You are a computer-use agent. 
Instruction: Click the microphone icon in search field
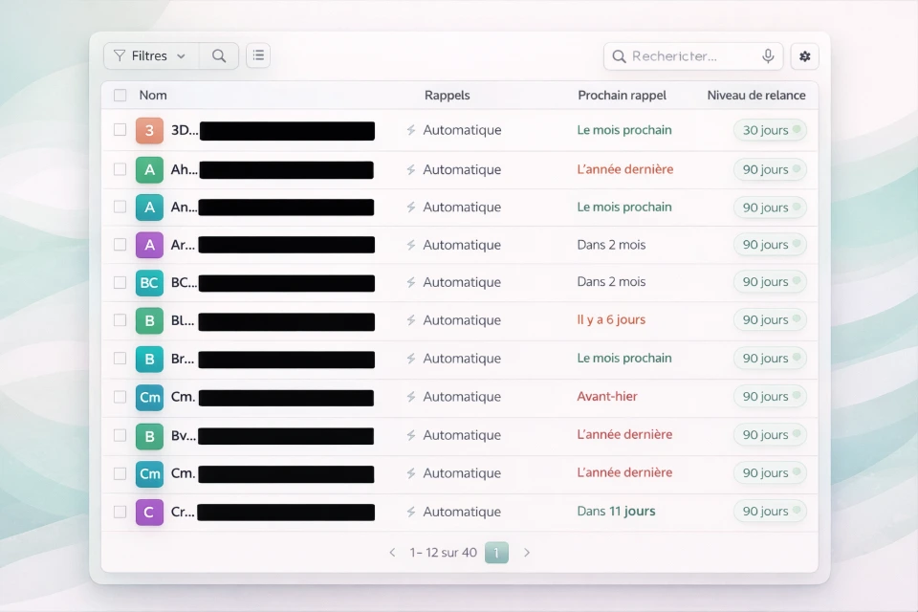point(768,56)
